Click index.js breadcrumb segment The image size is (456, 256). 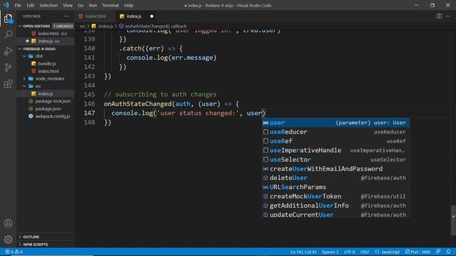[103, 26]
